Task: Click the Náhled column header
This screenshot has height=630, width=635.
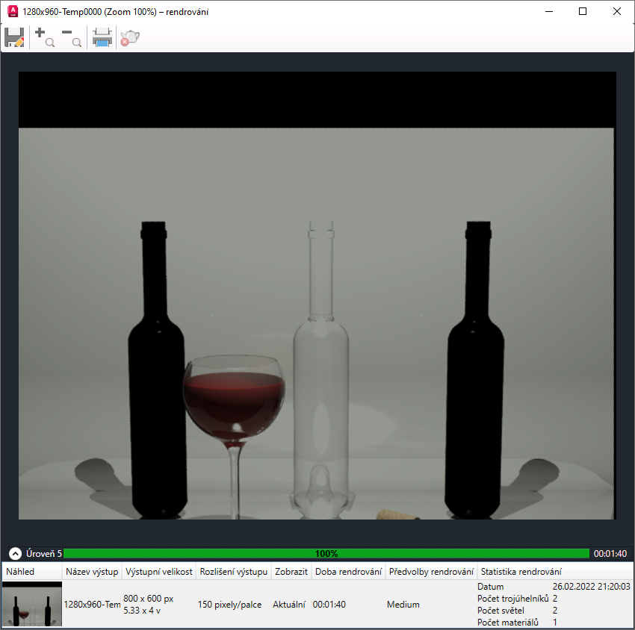Action: pos(31,571)
